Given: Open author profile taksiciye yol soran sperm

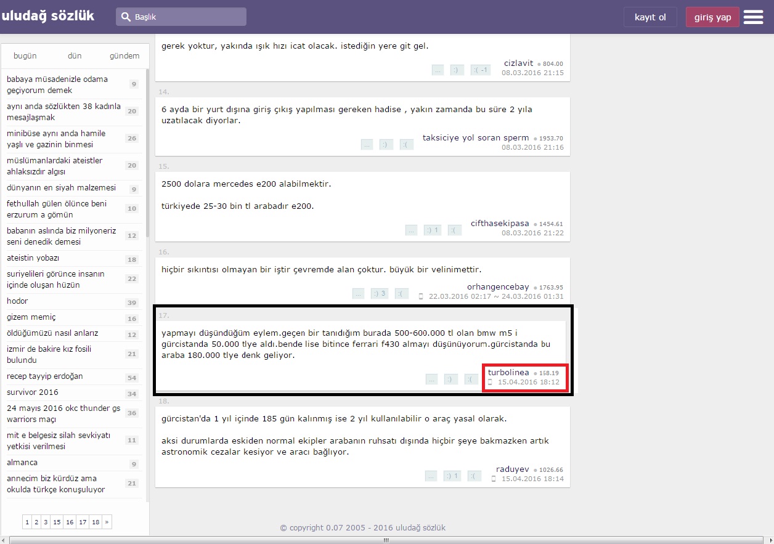Looking at the screenshot, I should pos(476,137).
